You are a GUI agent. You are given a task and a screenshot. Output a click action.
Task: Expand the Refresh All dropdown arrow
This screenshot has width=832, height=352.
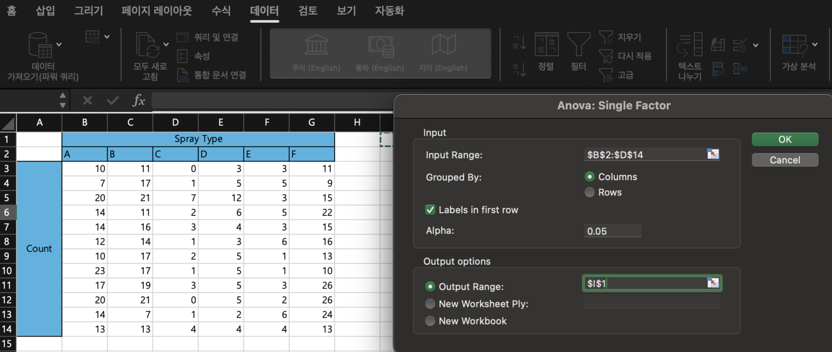(166, 45)
